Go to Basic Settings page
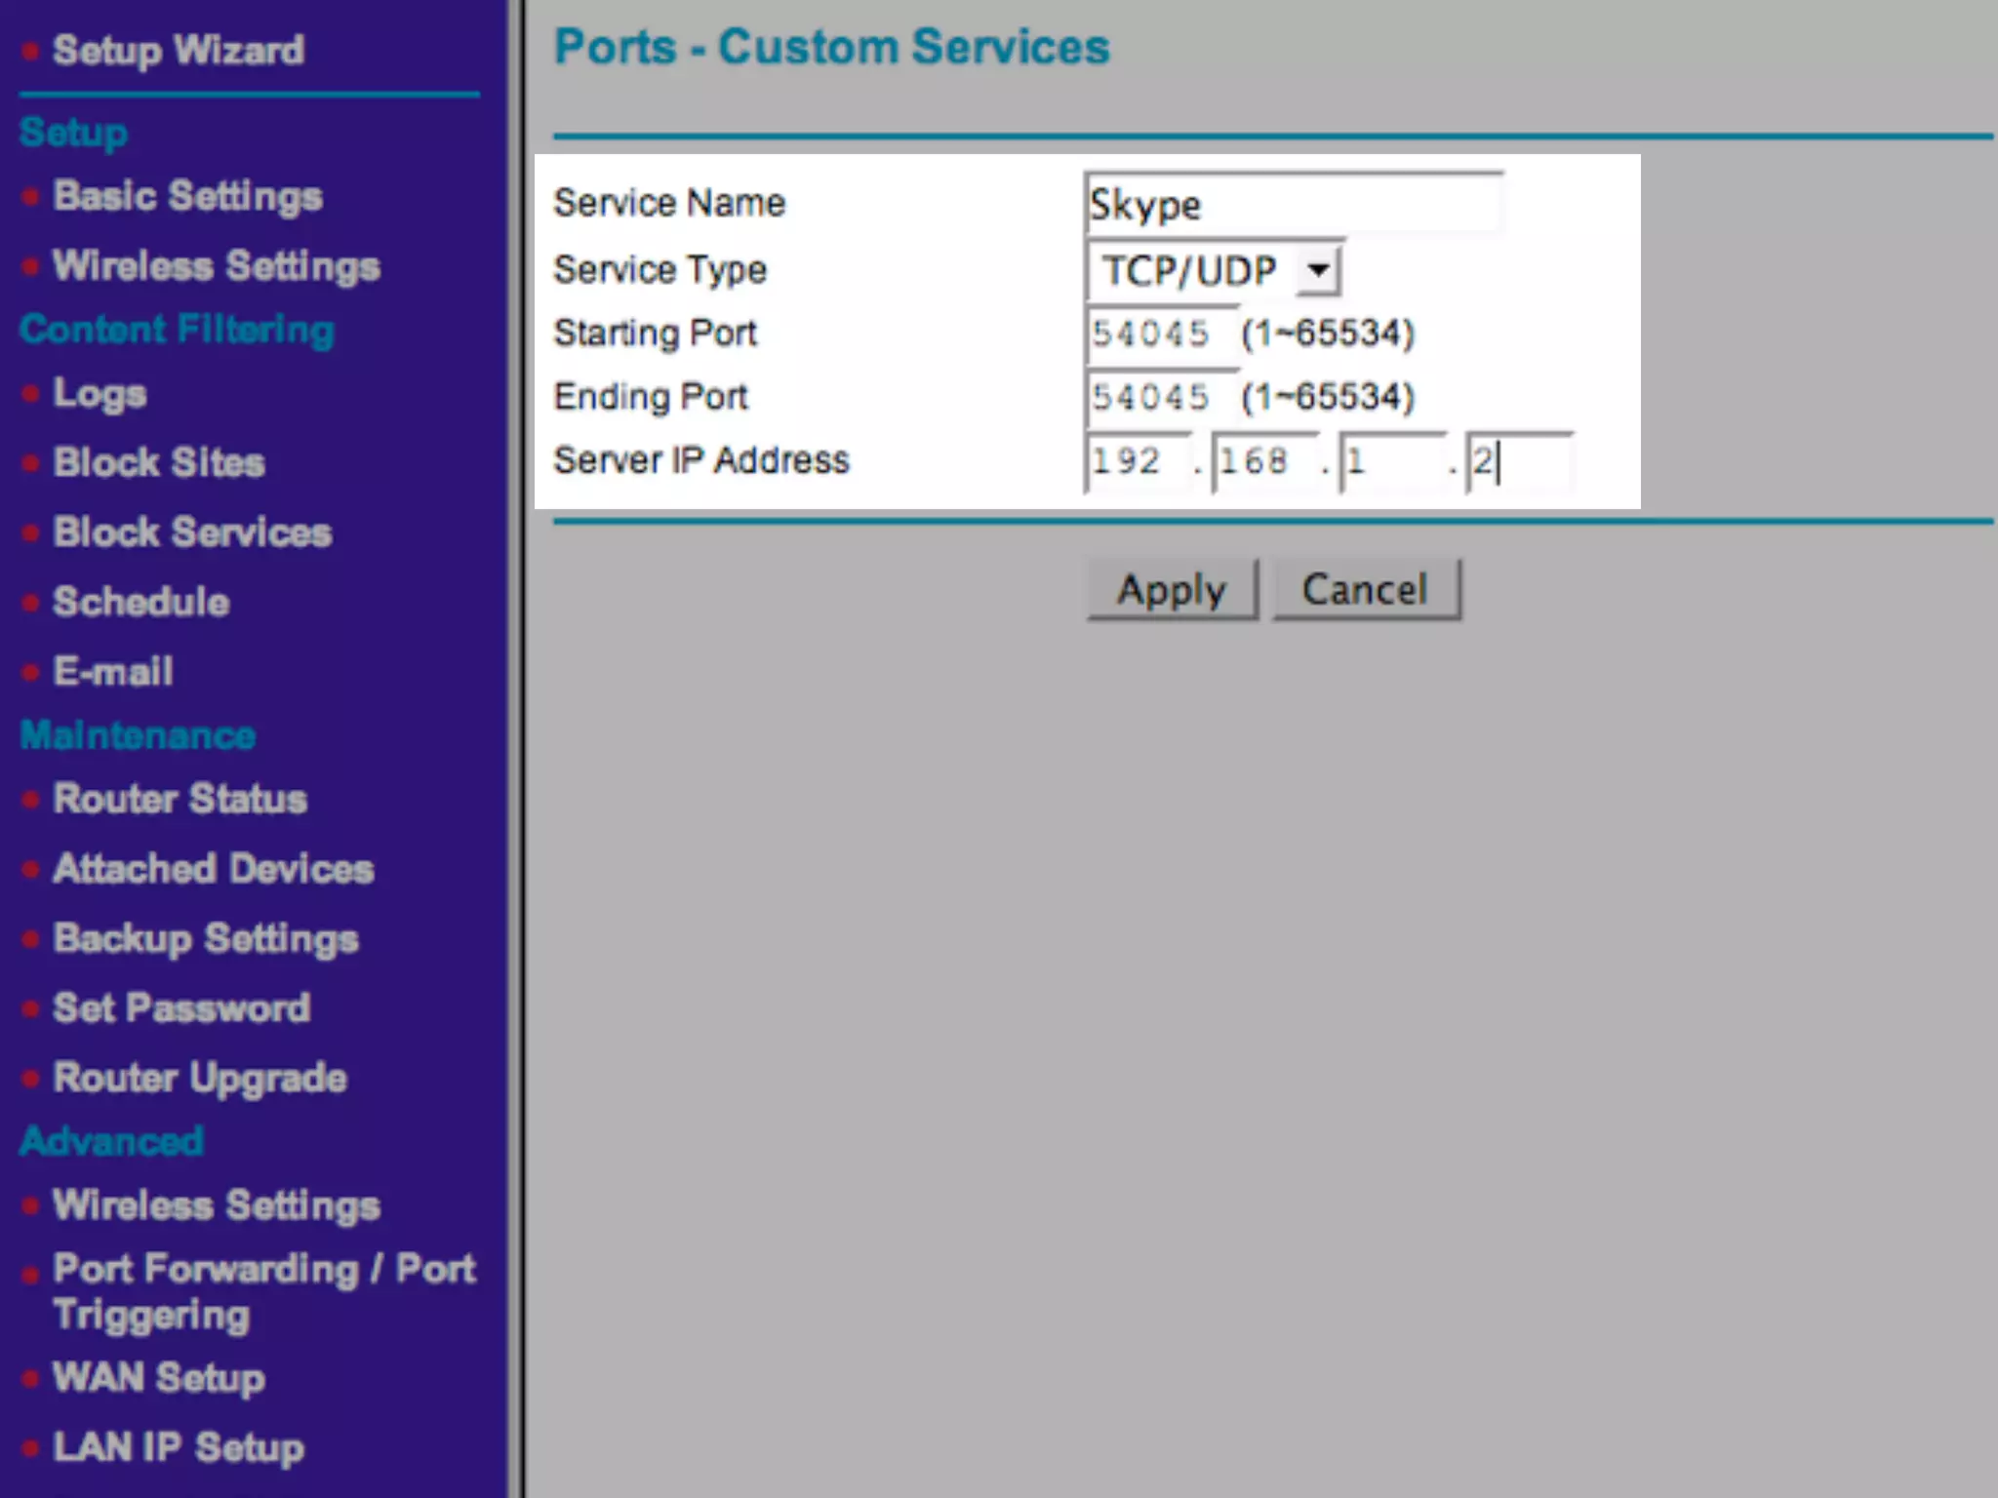1998x1498 pixels. 187,196
